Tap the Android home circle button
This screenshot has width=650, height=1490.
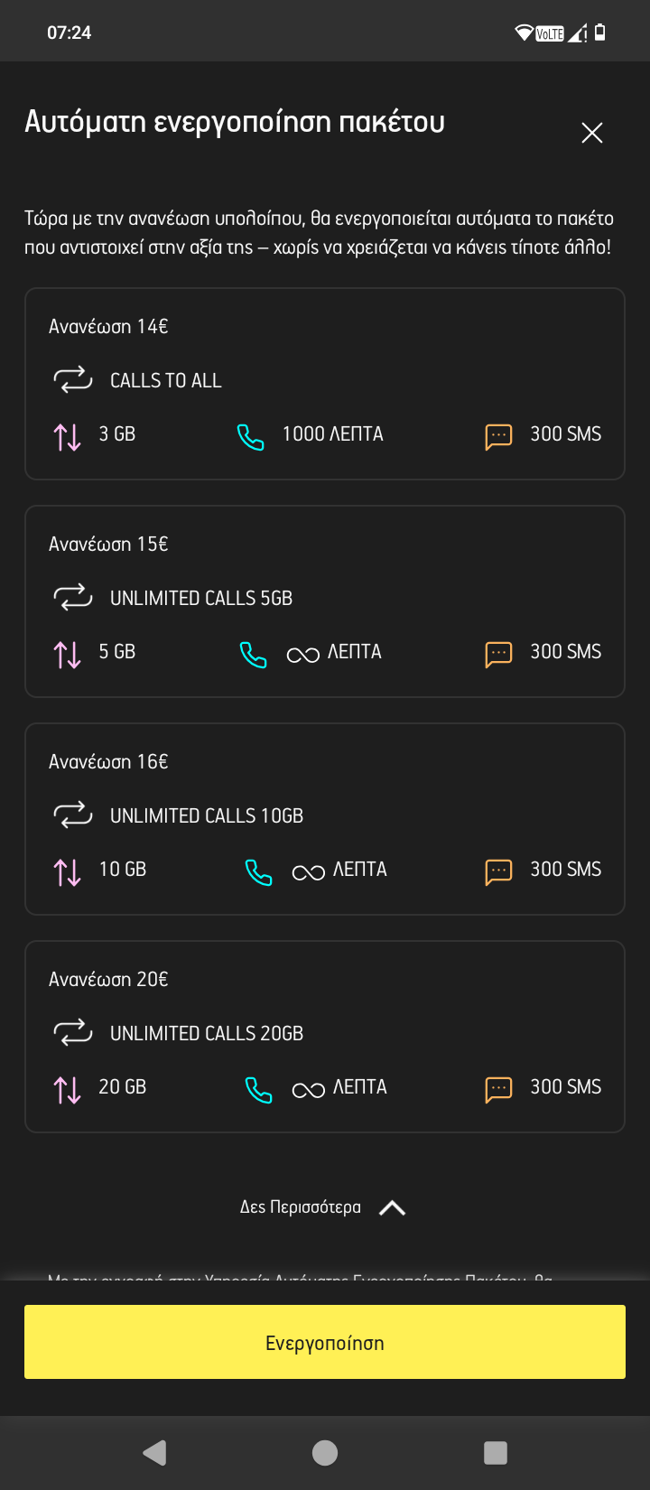click(325, 1452)
